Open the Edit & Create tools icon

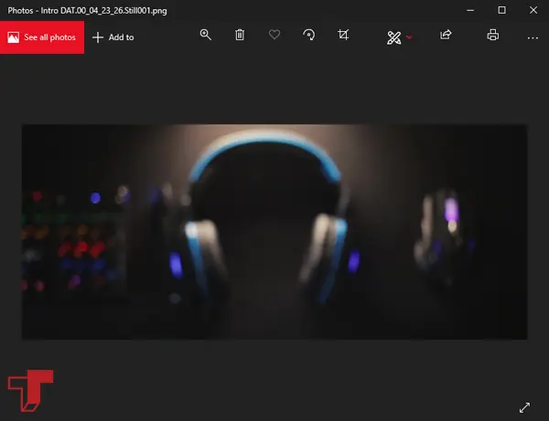pyautogui.click(x=393, y=37)
